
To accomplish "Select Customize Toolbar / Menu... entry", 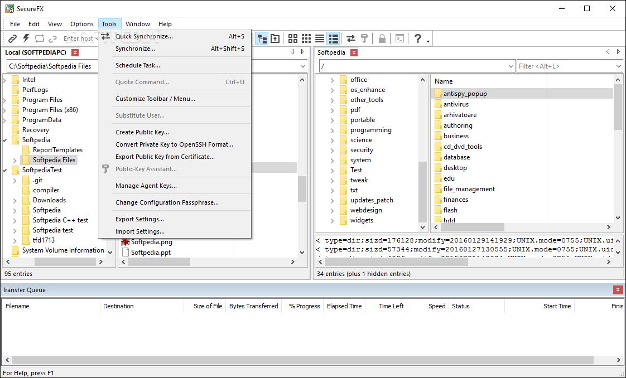I will tap(175, 99).
